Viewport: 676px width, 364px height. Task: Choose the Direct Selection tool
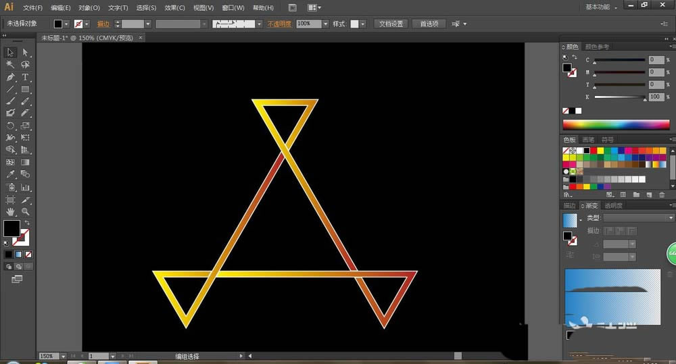[x=25, y=53]
